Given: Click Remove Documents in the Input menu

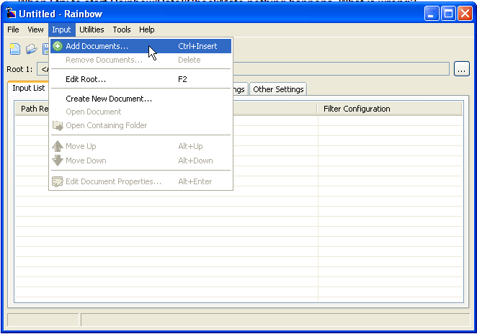Looking at the screenshot, I should [x=104, y=60].
